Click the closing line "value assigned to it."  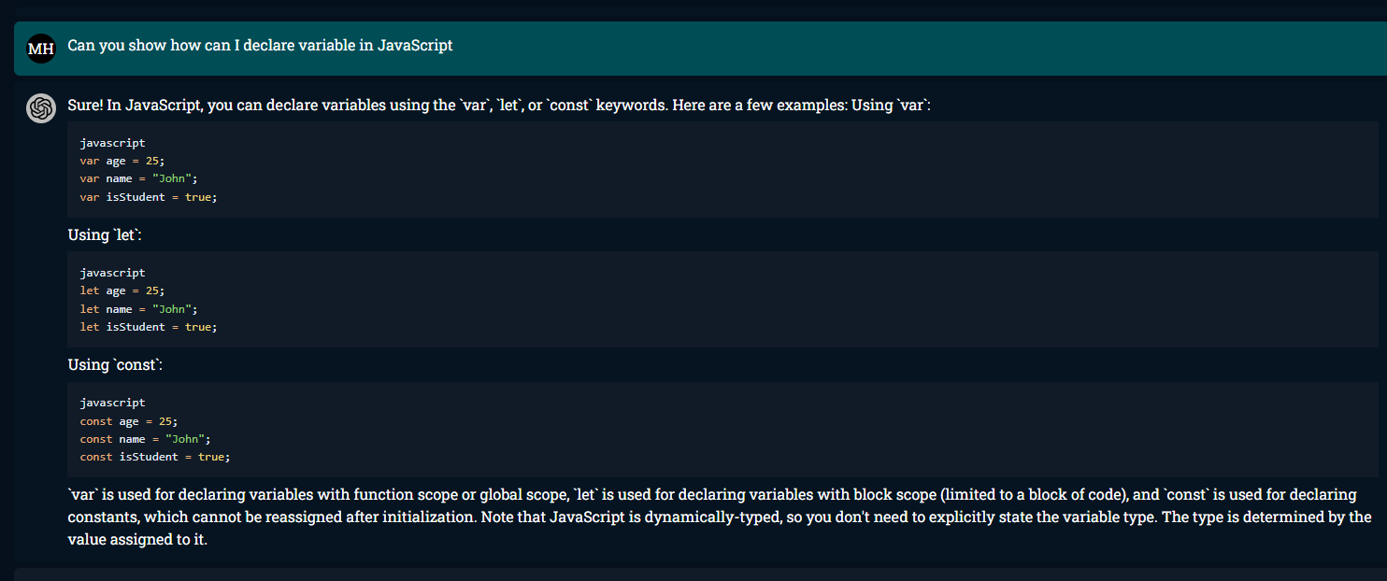click(137, 540)
